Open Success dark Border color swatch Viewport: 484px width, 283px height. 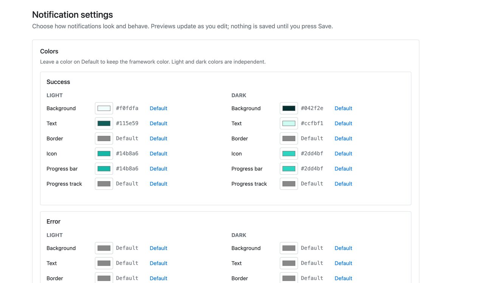pyautogui.click(x=289, y=138)
